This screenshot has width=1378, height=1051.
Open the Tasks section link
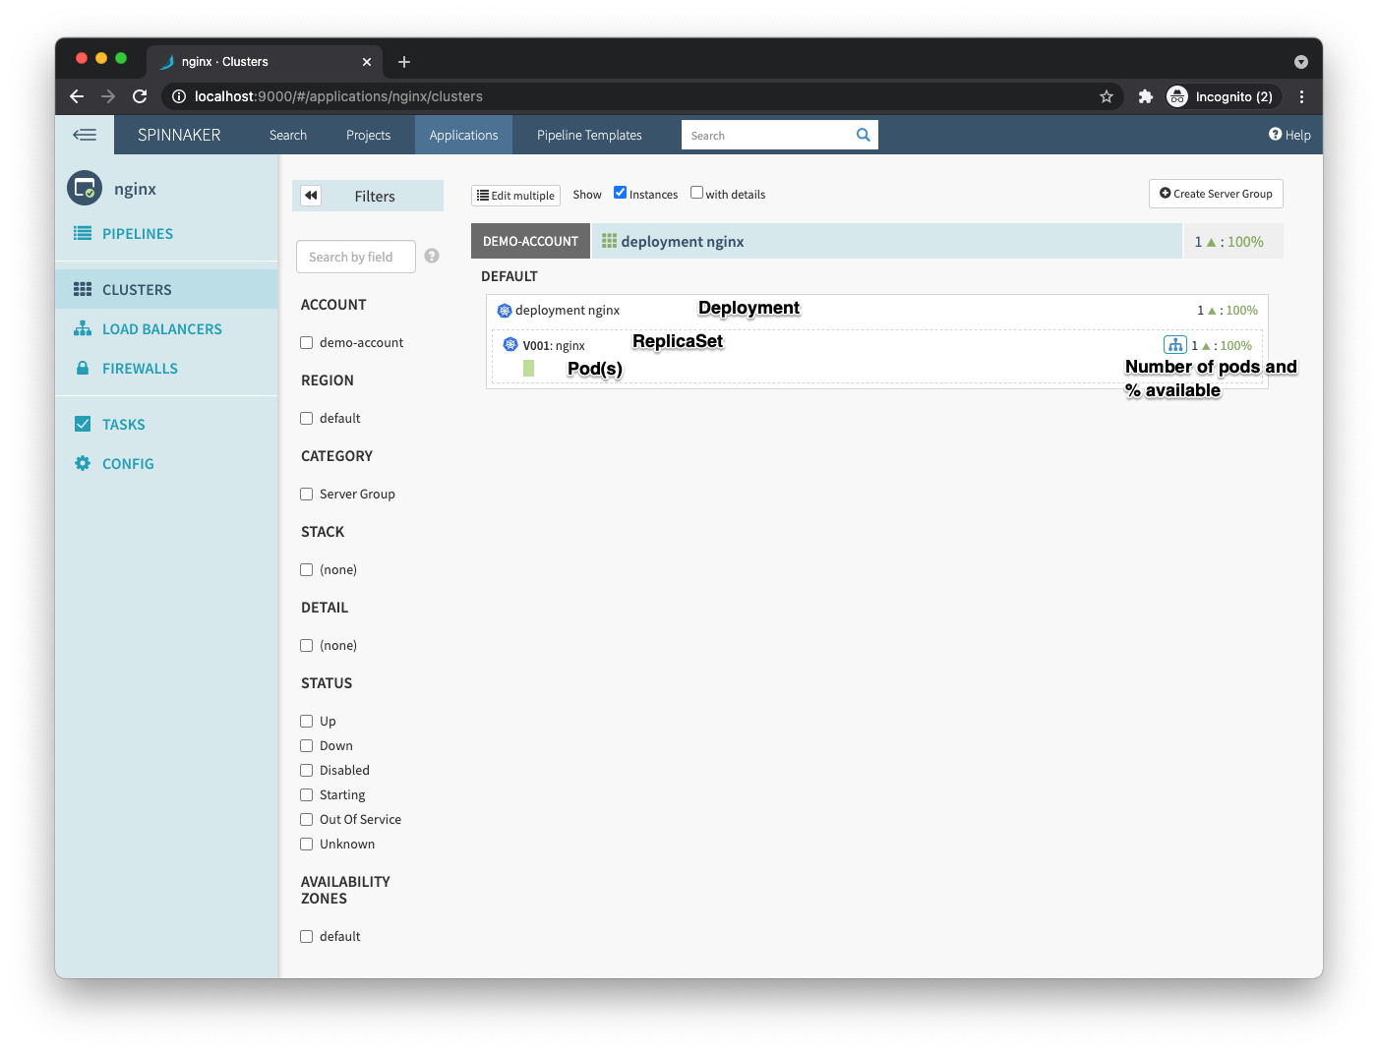tap(124, 425)
